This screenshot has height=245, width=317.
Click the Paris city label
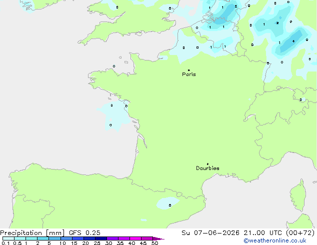click(x=189, y=74)
